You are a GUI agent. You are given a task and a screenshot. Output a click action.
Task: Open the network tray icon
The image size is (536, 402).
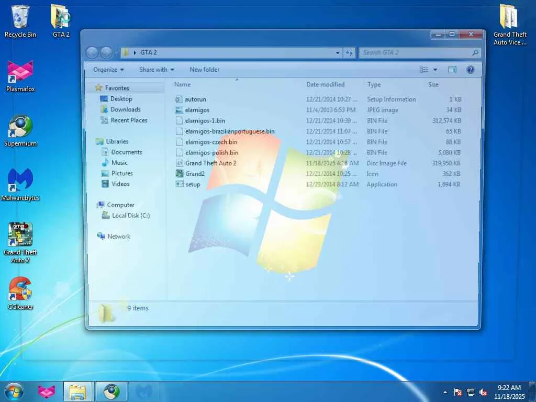(x=471, y=392)
